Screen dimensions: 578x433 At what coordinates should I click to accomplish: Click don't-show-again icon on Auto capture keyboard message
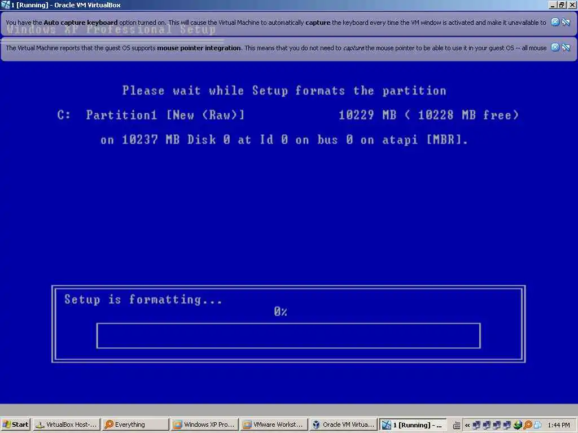(566, 22)
